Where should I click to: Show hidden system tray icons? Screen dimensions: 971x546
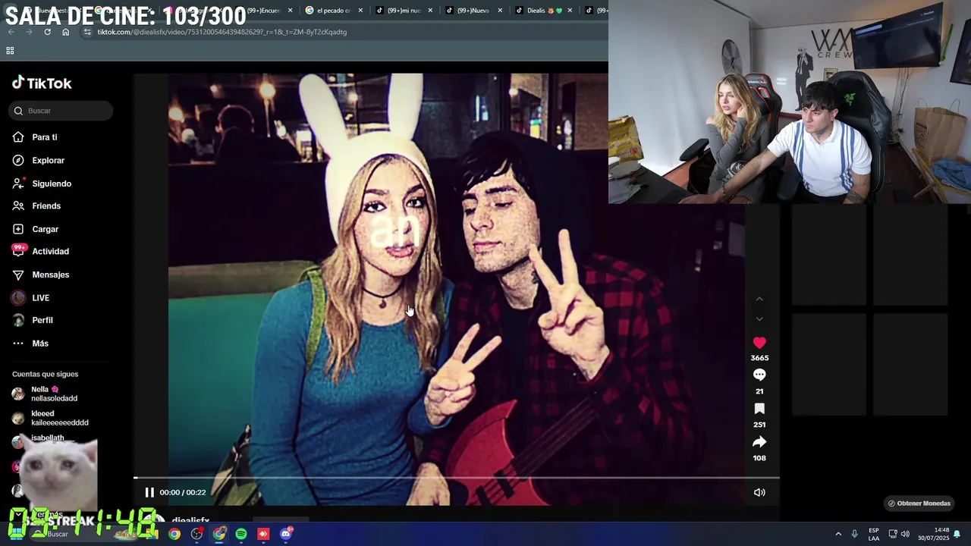pyautogui.click(x=838, y=534)
